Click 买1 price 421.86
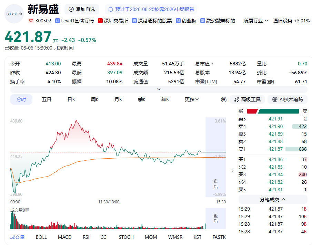Screen dimensions: 312x245 [275, 159]
